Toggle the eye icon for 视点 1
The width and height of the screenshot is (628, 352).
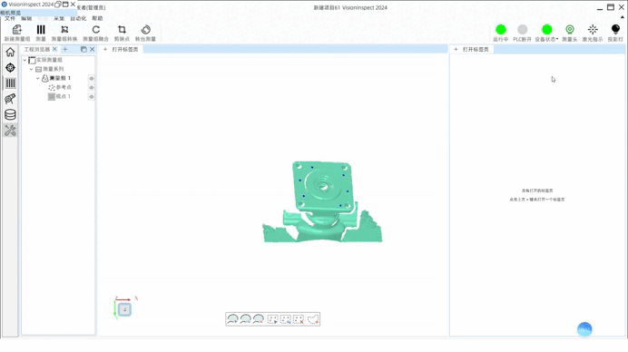point(92,96)
